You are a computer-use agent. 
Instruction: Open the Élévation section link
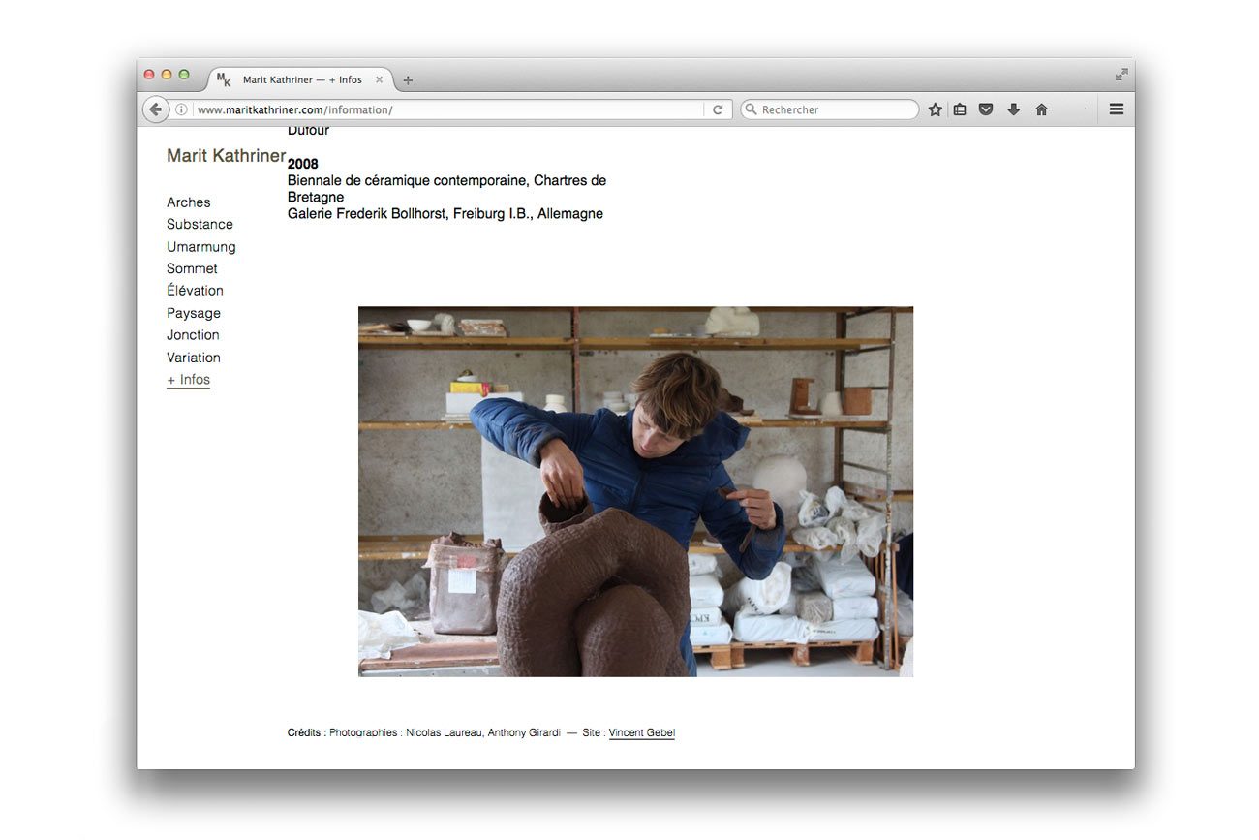click(195, 291)
